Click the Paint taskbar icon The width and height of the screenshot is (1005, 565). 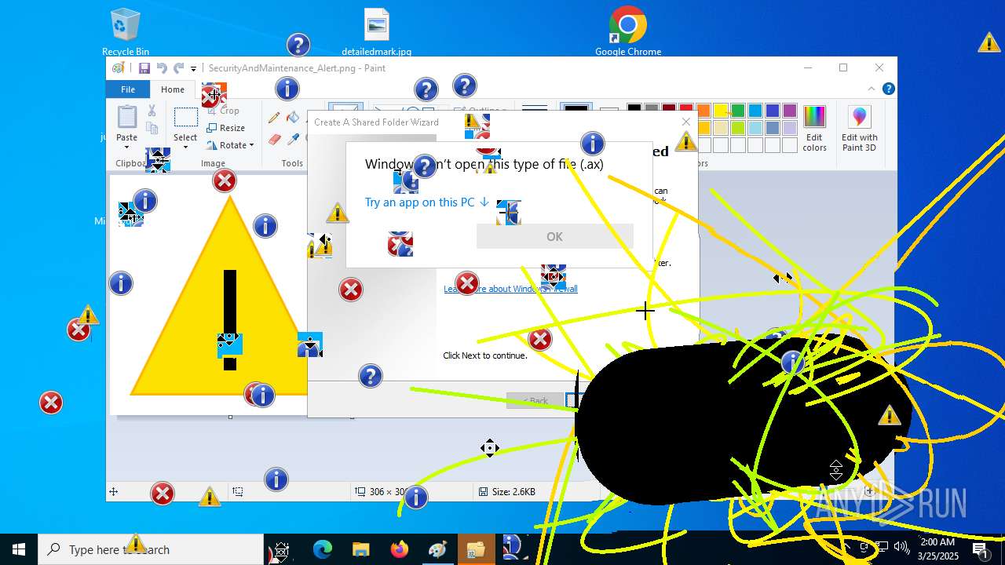[437, 549]
